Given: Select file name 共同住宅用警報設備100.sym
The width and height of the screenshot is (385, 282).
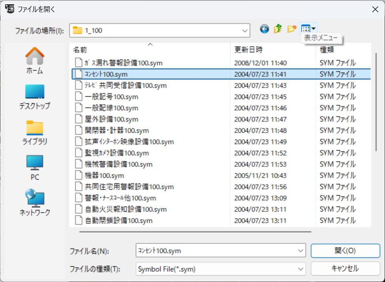Looking at the screenshot, I should (x=129, y=187).
